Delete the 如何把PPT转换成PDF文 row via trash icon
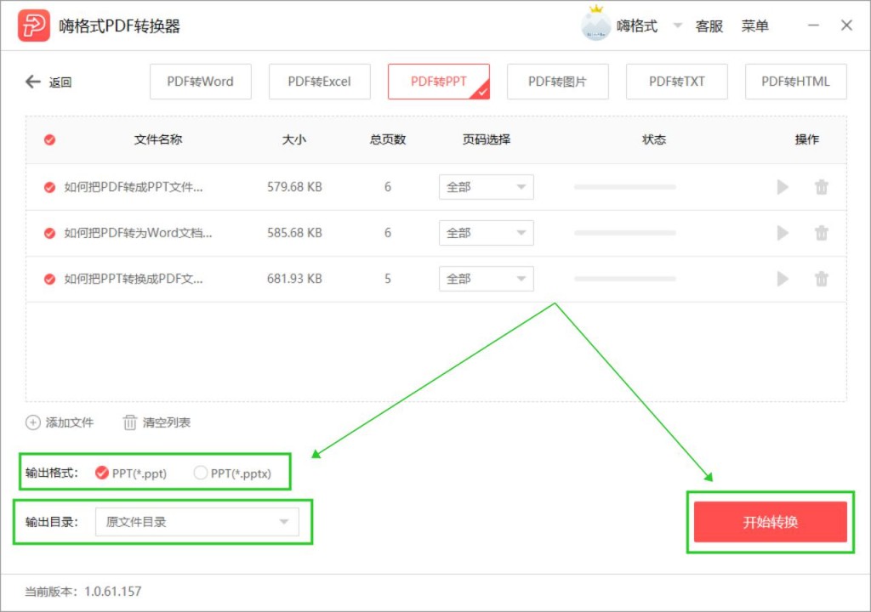The image size is (871, 612). point(822,279)
